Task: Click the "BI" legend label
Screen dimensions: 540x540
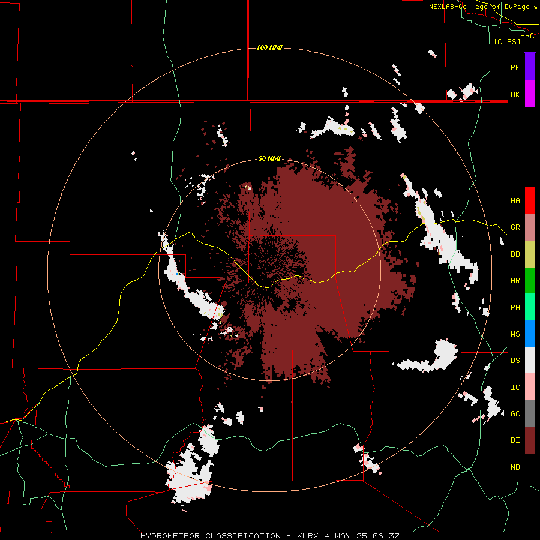Action: [515, 440]
